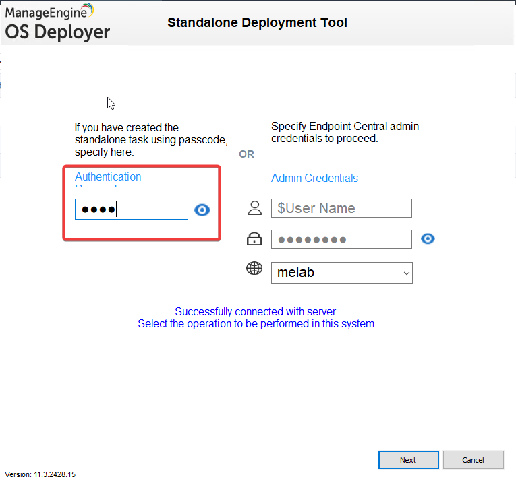
Task: Click the ManageEngine logo
Action: click(49, 11)
